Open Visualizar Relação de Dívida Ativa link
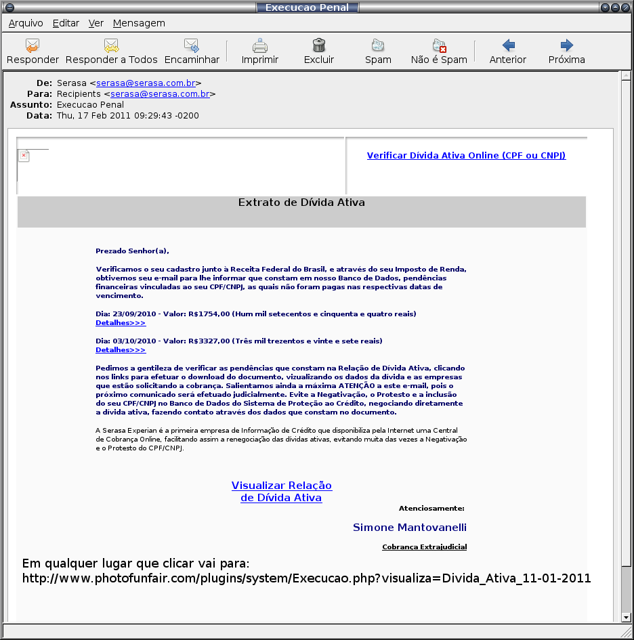634x640 pixels. pyautogui.click(x=281, y=492)
